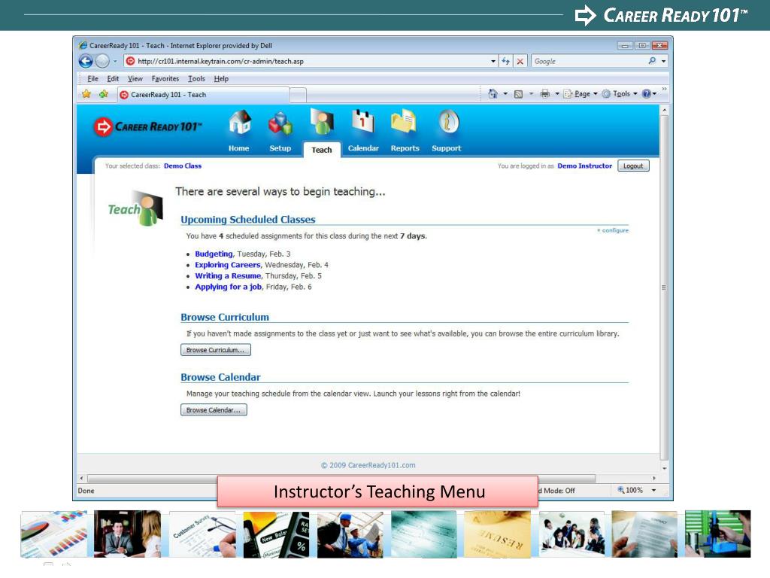The width and height of the screenshot is (770, 578).
Task: Click the Career Ready 101 page logo
Action: pyautogui.click(x=148, y=126)
